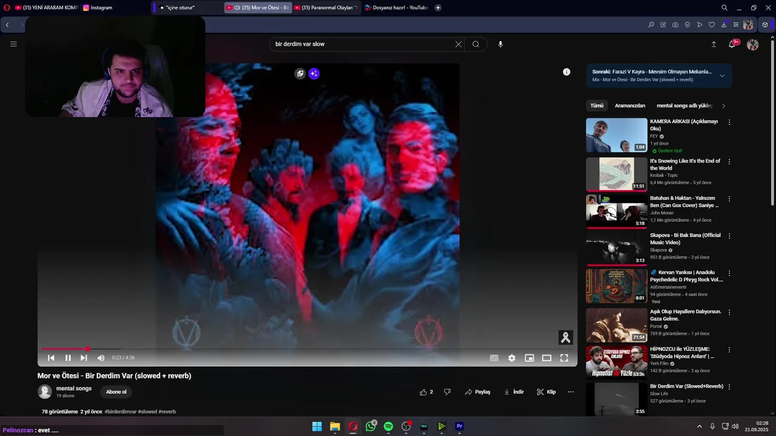
Task: Open options for Kervan Yankısı video
Action: coord(729,273)
